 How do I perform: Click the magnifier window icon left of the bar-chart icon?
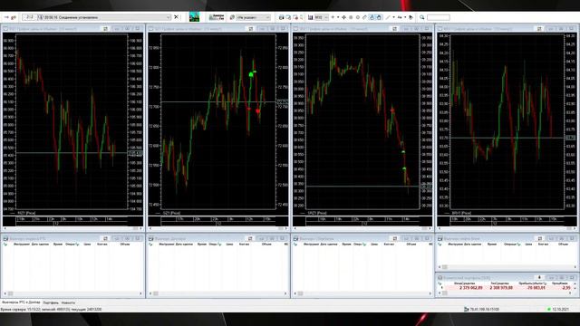point(288,17)
